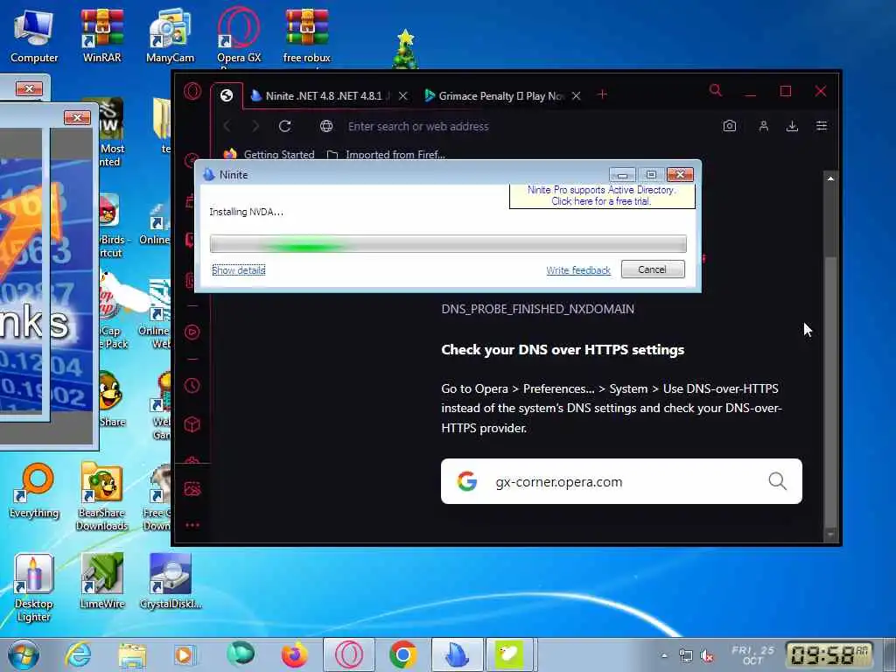Open Internet Explorer from the taskbar
896x672 pixels.
click(78, 654)
